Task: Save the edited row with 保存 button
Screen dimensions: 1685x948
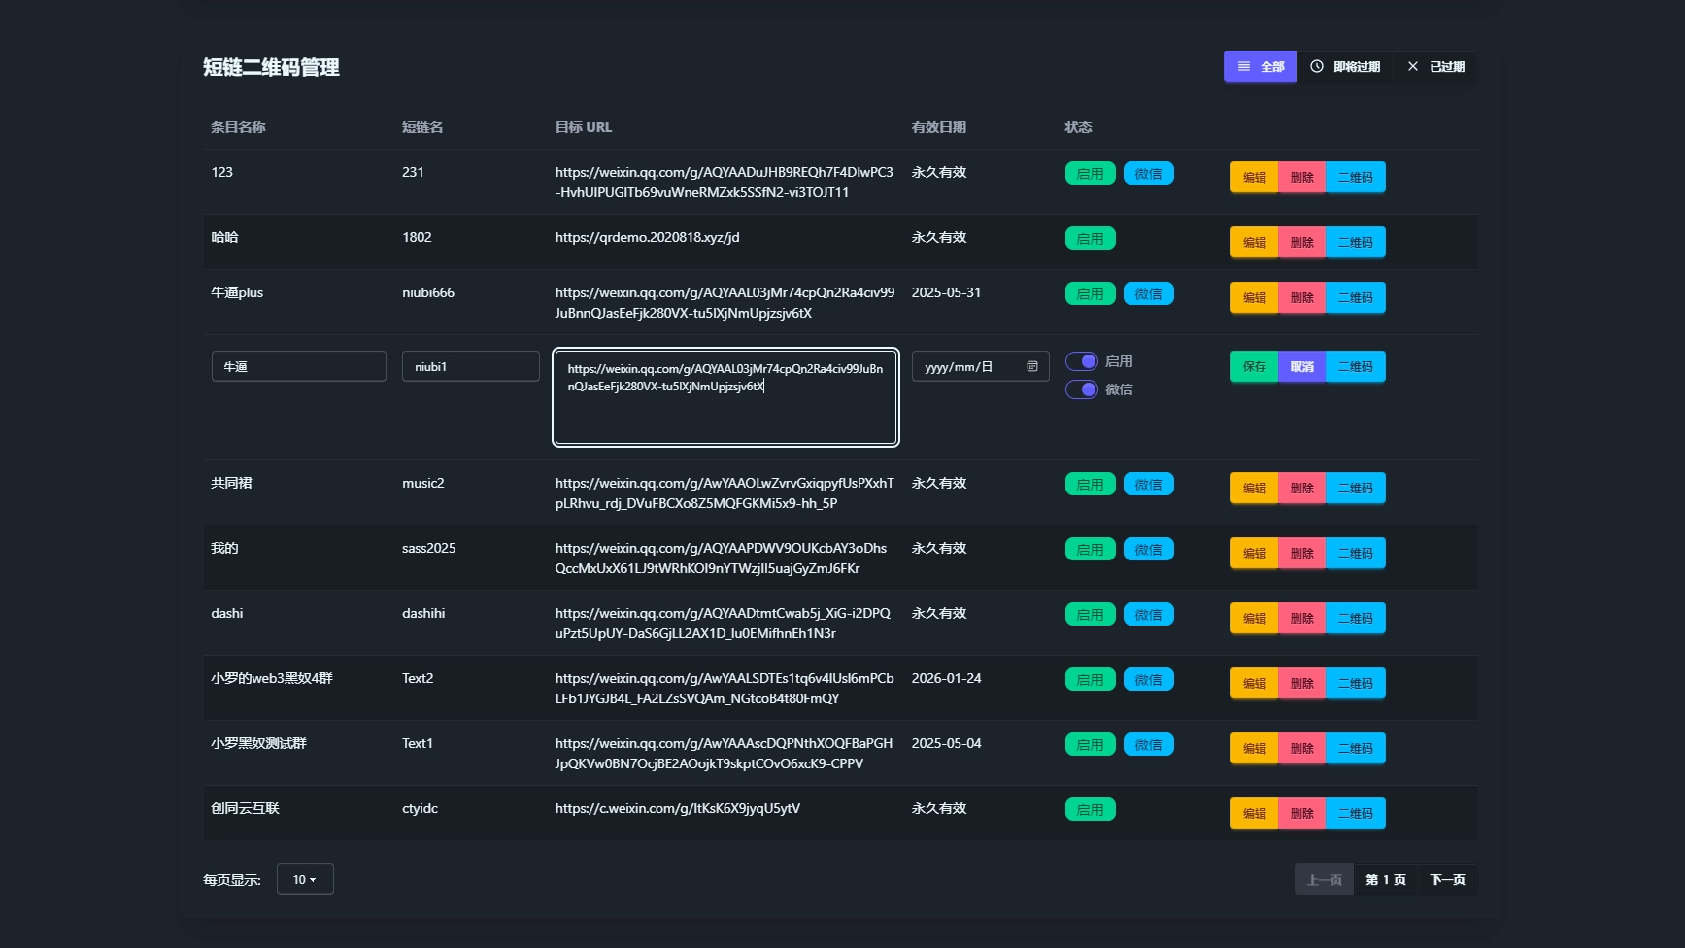Action: 1254,367
